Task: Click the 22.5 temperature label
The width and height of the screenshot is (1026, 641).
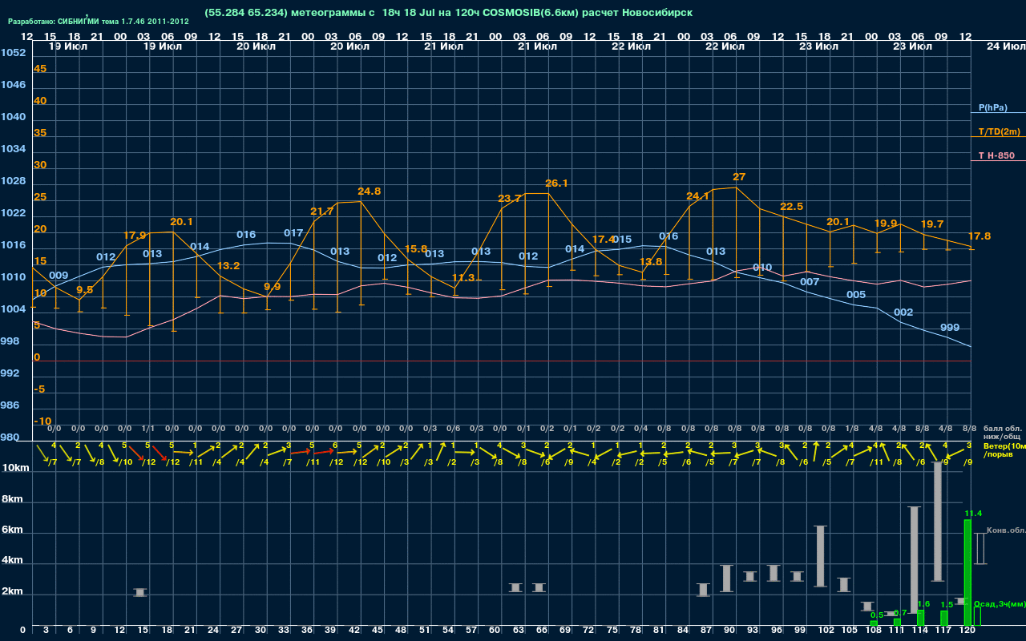Action: point(791,207)
